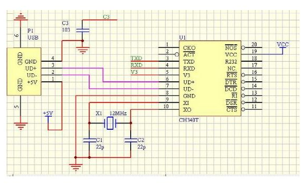Viewport: 307px width, 191px height.
Task: Select the 12MHz value label
Action: pos(118,113)
